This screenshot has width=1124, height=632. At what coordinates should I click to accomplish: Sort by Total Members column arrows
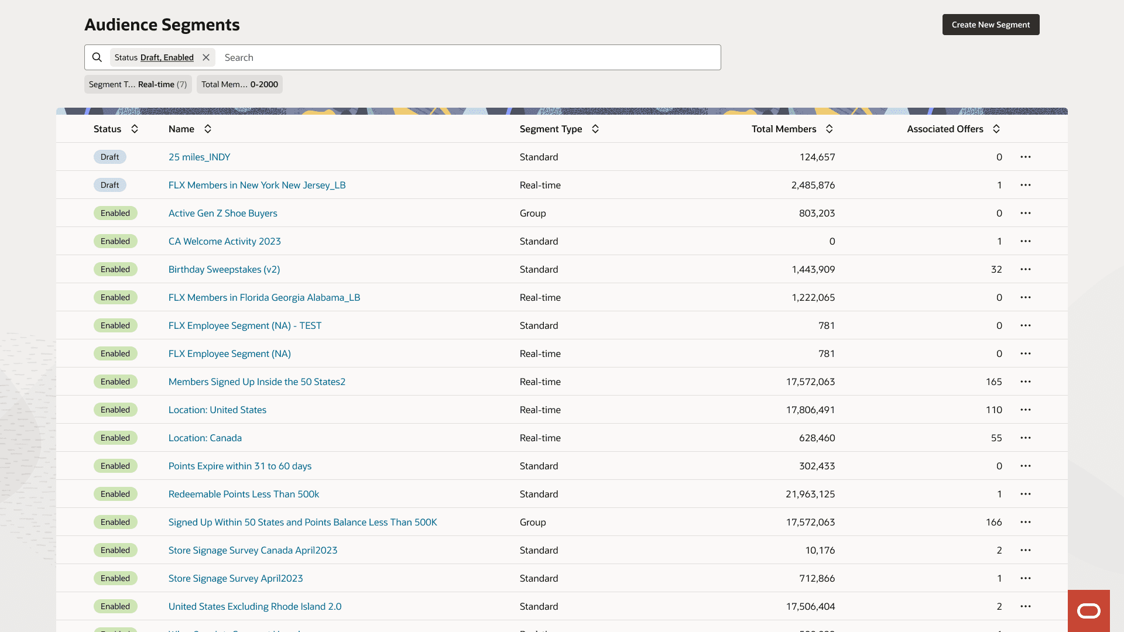pos(830,129)
